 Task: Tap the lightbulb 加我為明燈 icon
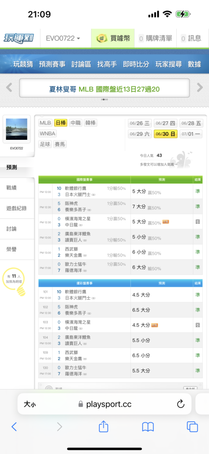17,282
